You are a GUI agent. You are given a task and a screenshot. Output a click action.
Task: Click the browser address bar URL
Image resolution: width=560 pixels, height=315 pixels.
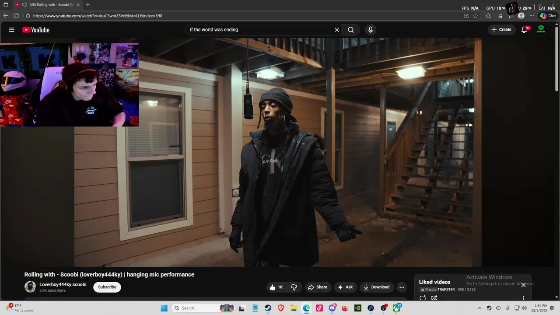tap(98, 16)
